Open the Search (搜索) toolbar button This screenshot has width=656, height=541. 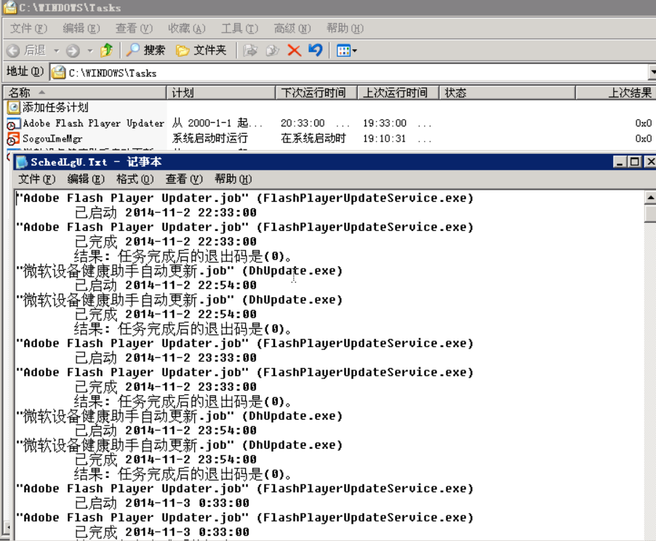pyautogui.click(x=145, y=50)
